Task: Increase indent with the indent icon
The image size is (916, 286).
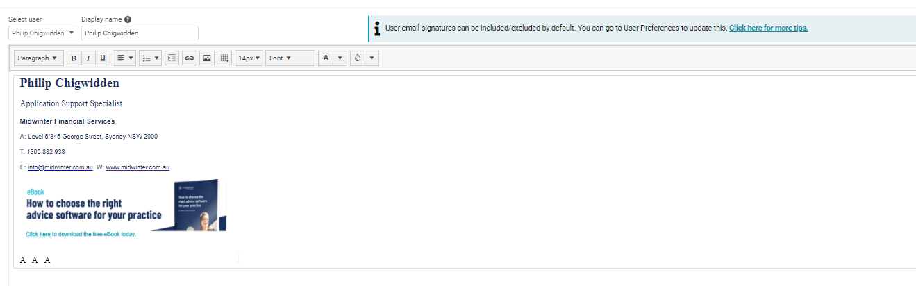Action: coord(172,58)
